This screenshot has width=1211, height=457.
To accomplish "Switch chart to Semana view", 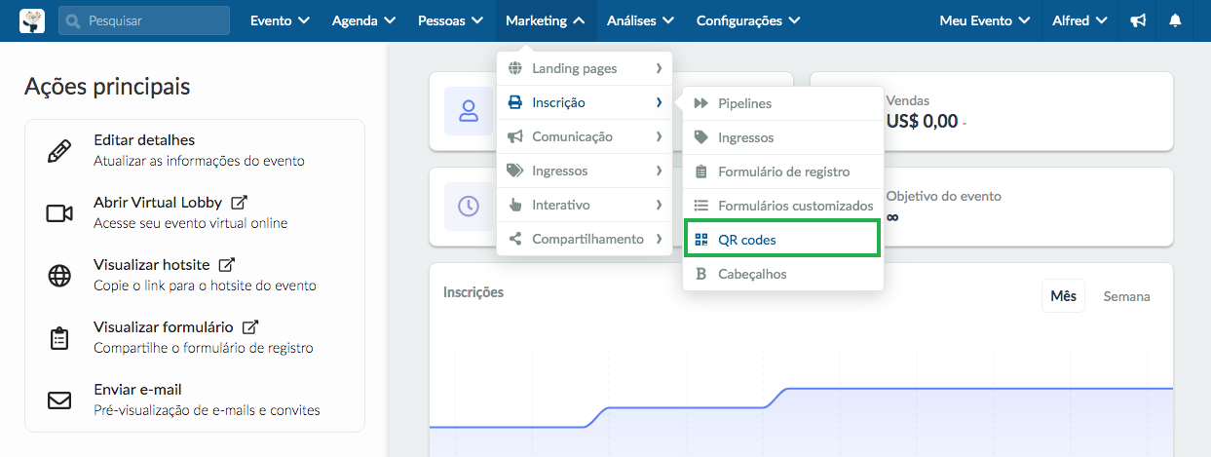I will (1126, 296).
